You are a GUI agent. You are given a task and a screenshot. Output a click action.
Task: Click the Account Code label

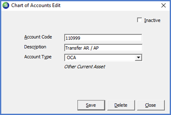click(38, 37)
